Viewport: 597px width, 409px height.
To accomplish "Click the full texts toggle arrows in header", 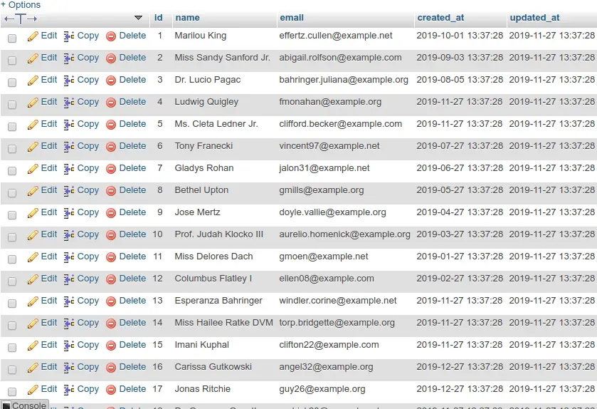I will 21,19.
